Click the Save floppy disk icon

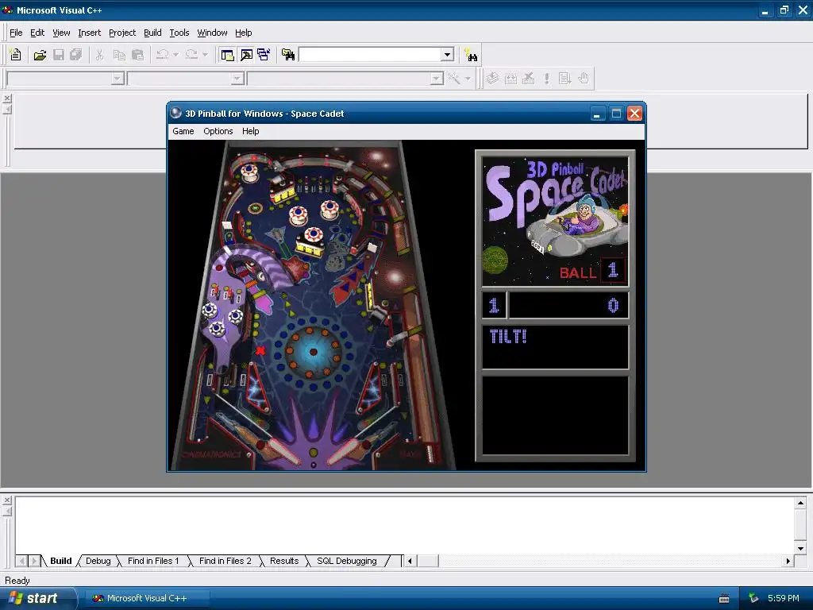click(59, 55)
